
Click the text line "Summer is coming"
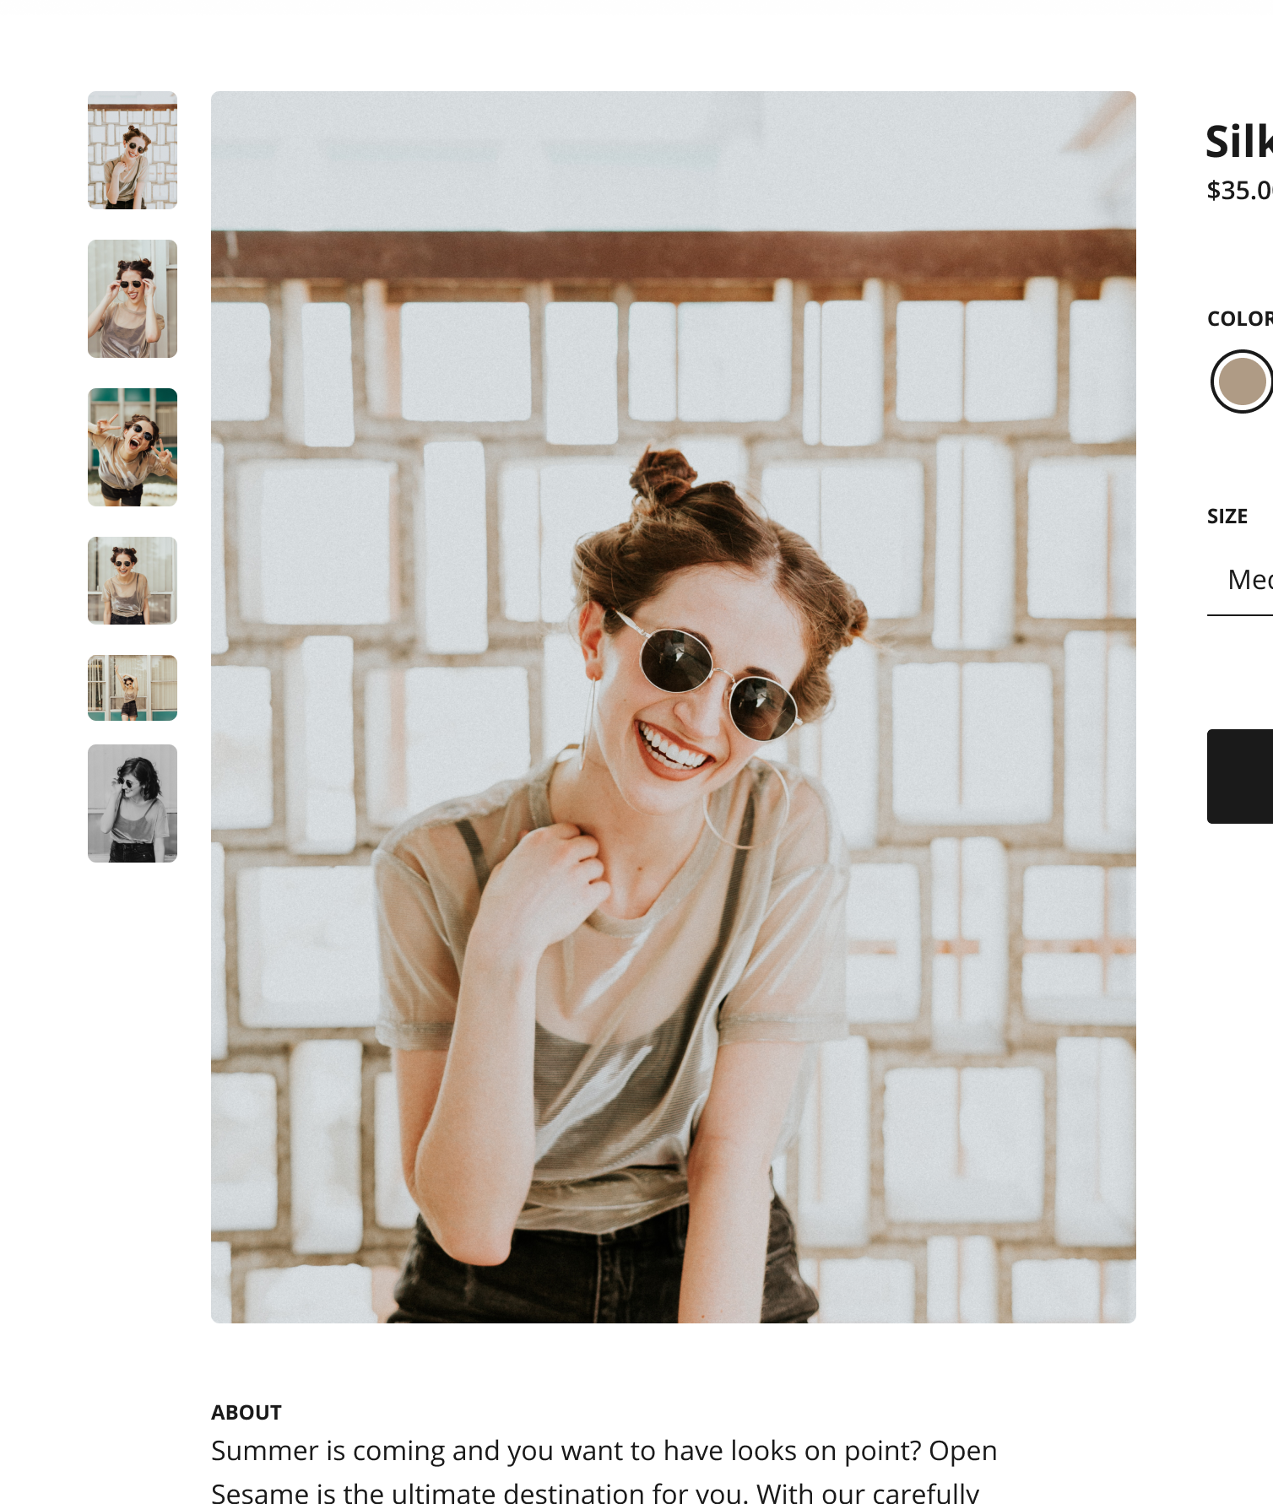pos(604,1451)
